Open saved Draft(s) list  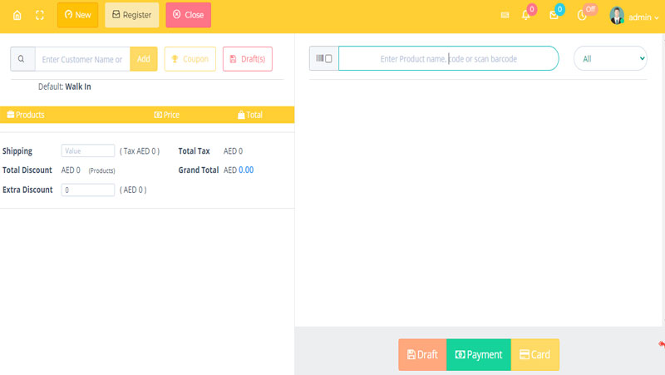[247, 59]
